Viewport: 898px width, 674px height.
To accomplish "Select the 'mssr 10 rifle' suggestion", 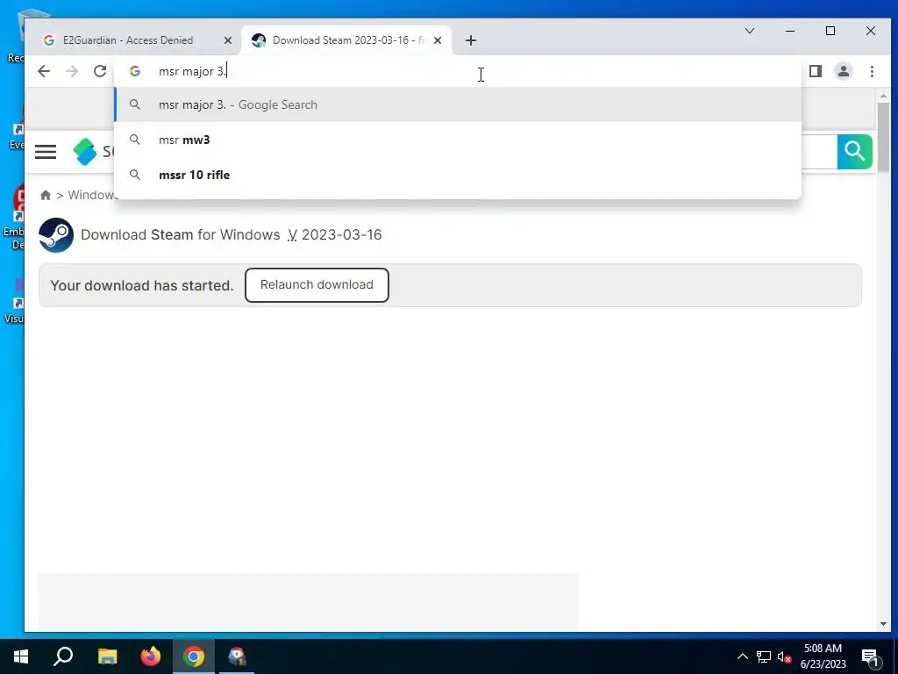I will pyautogui.click(x=458, y=175).
